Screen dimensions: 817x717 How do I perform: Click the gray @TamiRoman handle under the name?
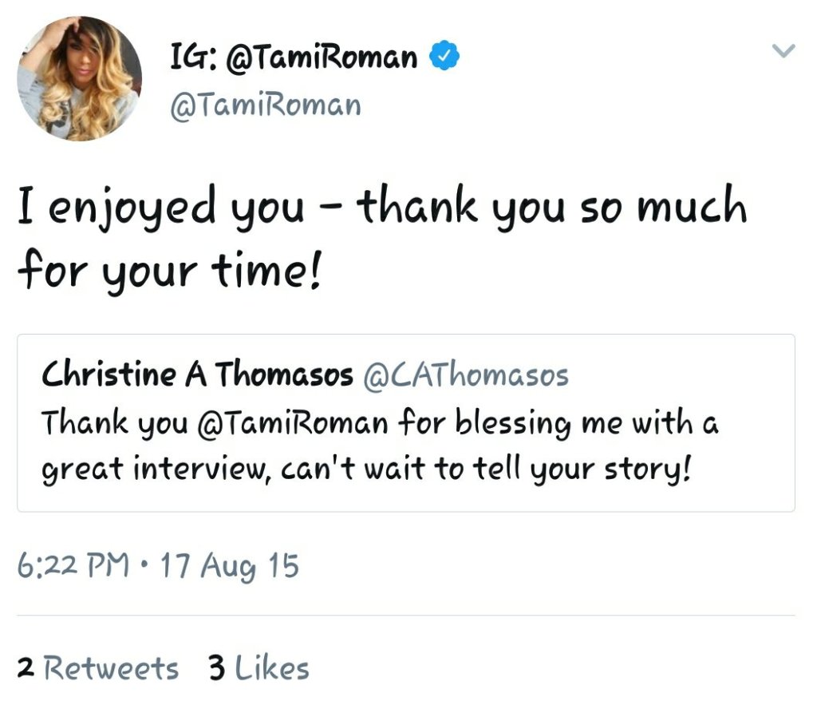click(266, 105)
